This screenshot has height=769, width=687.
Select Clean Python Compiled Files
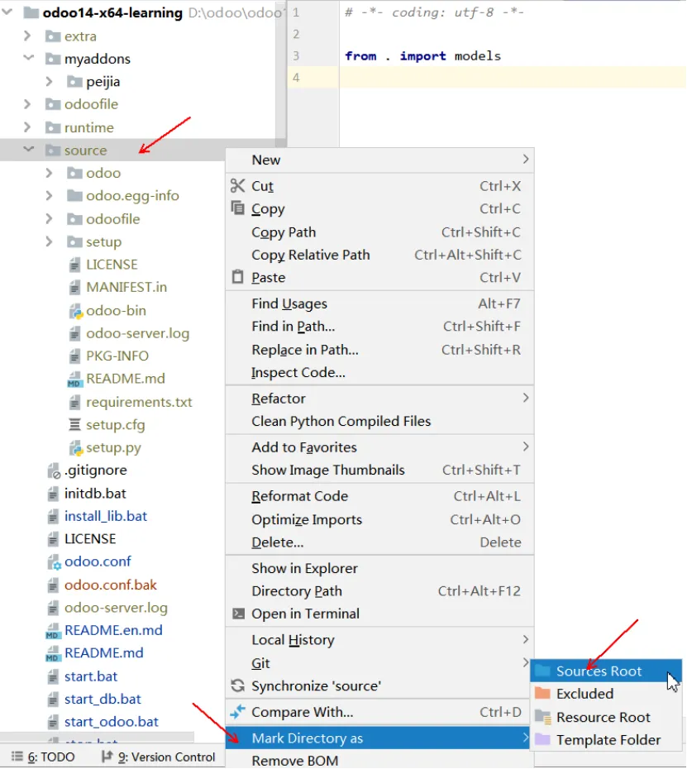[x=379, y=421]
